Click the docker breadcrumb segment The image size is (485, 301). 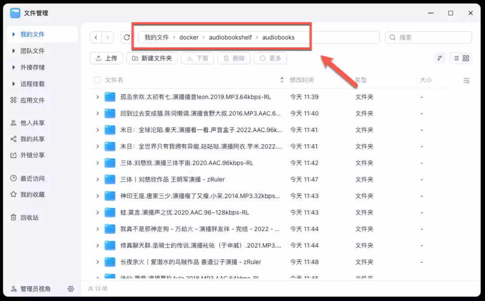[x=189, y=37]
